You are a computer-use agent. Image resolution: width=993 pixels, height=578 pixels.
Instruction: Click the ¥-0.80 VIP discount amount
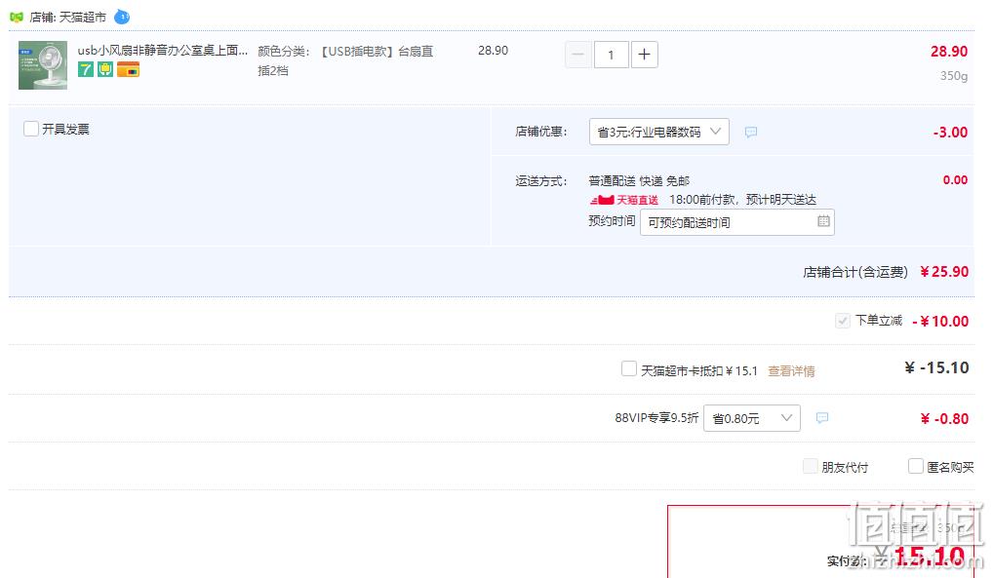944,418
